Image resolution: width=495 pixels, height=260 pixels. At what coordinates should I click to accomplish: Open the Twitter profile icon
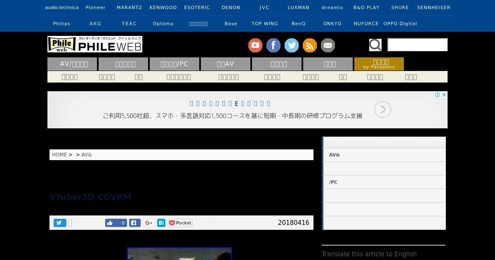(x=292, y=45)
